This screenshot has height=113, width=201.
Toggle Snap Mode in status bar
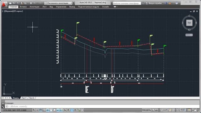pyautogui.click(x=37, y=110)
